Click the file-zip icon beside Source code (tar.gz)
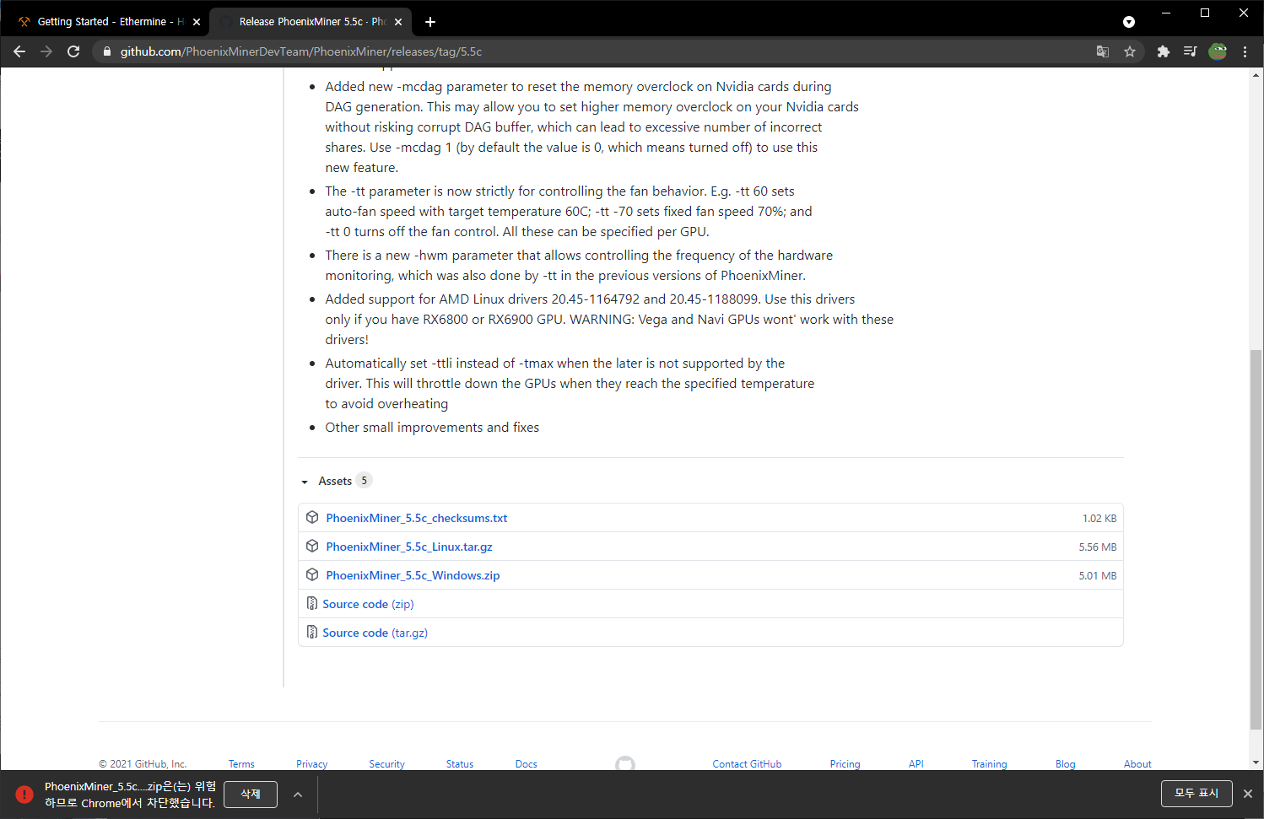This screenshot has height=819, width=1264. click(312, 632)
